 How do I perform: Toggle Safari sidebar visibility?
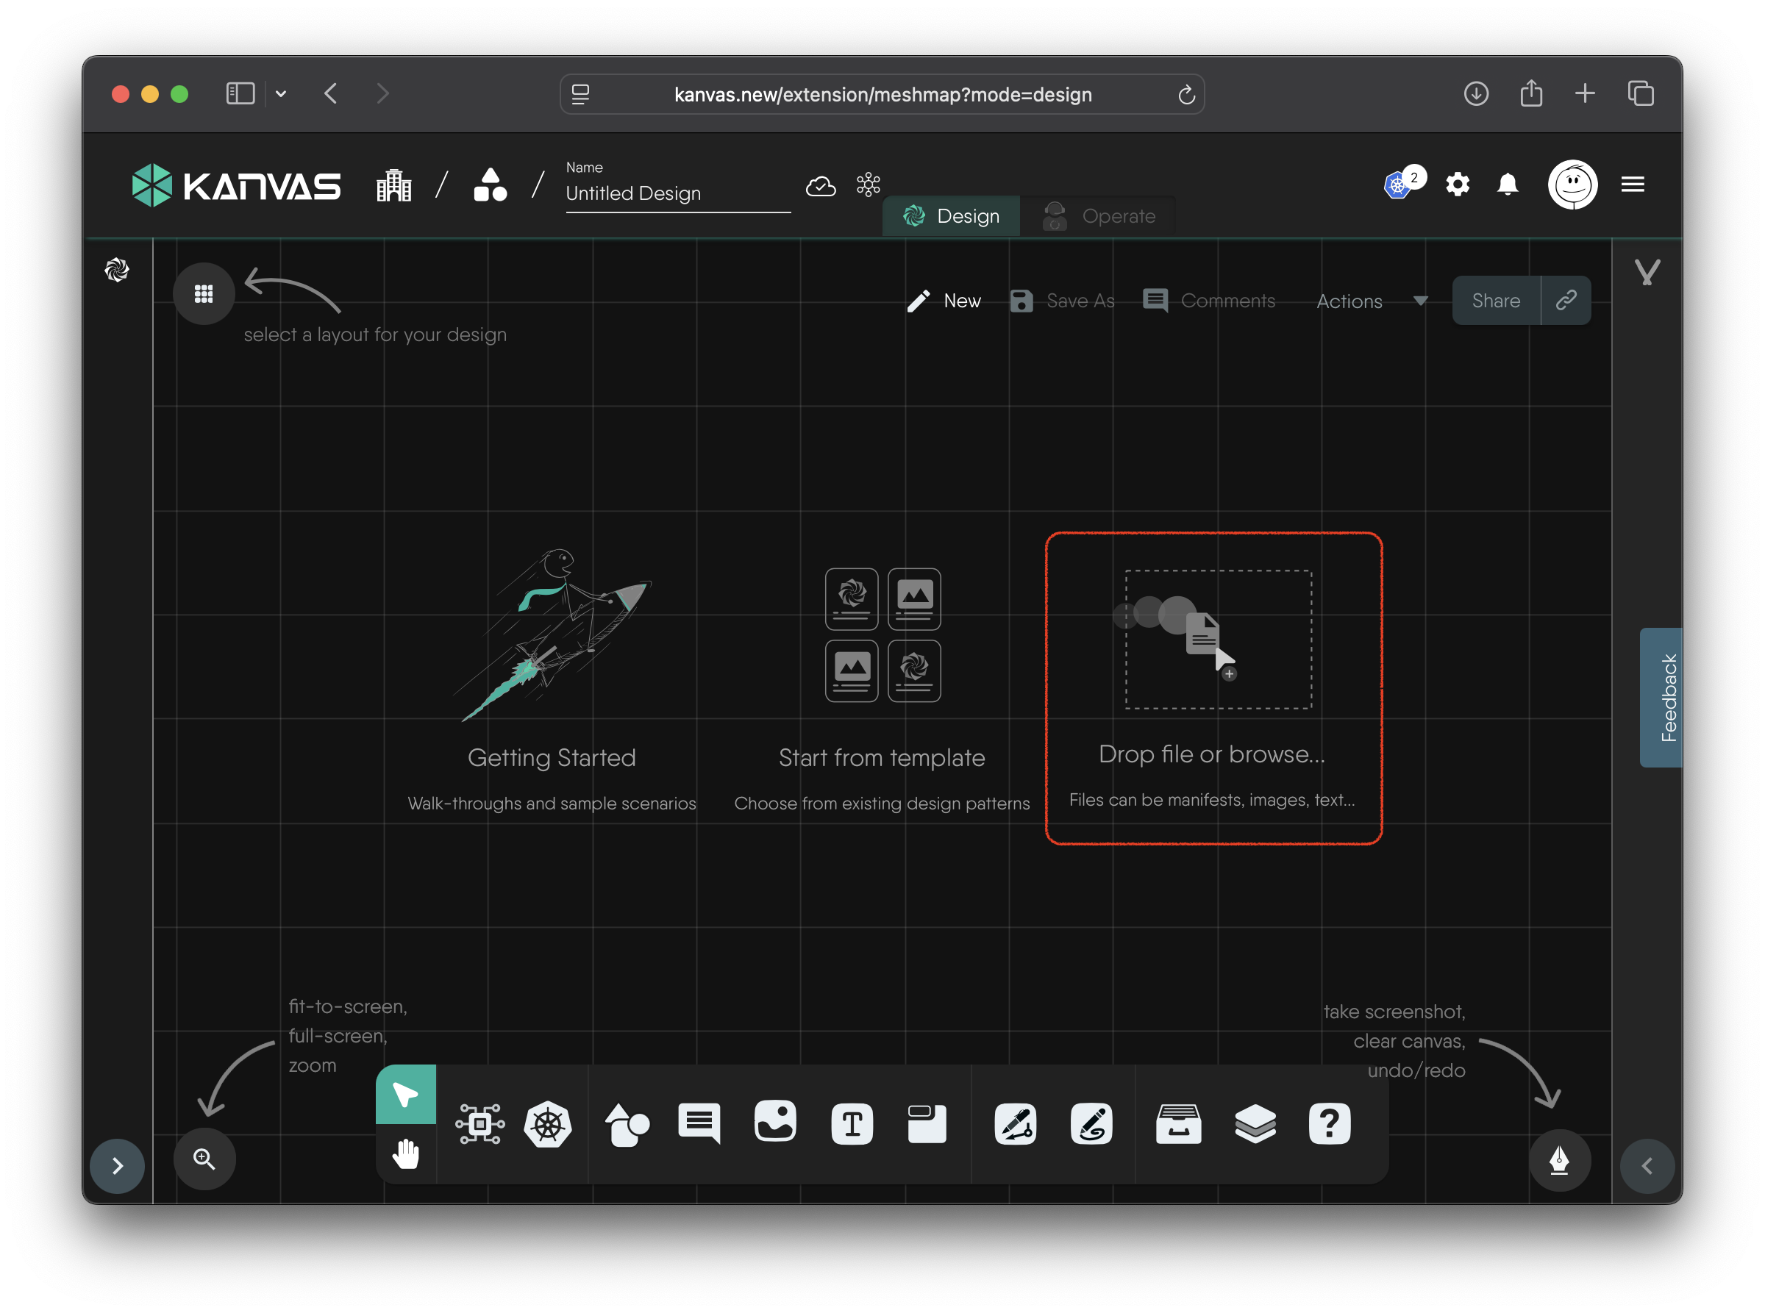(240, 94)
